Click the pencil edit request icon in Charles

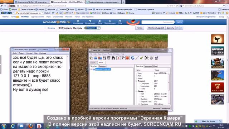137,58
